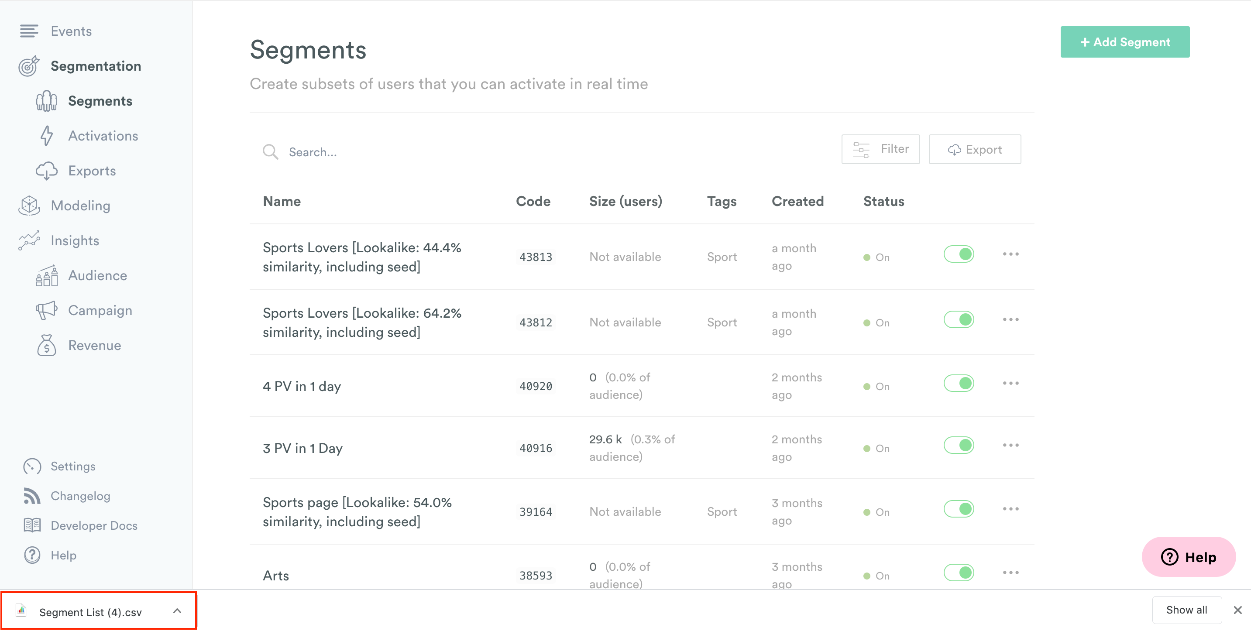
Task: Open the Audience insights page
Action: [98, 276]
